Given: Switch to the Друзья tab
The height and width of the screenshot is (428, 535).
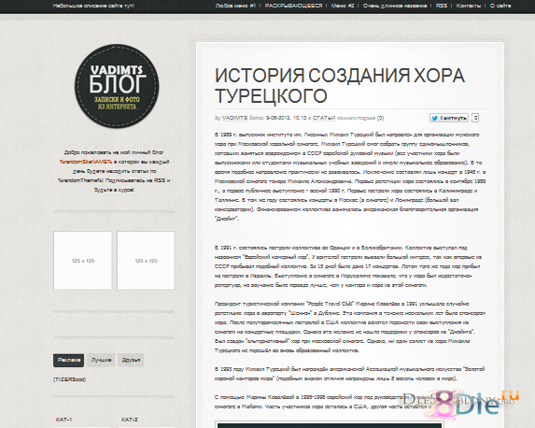Looking at the screenshot, I should point(131,360).
